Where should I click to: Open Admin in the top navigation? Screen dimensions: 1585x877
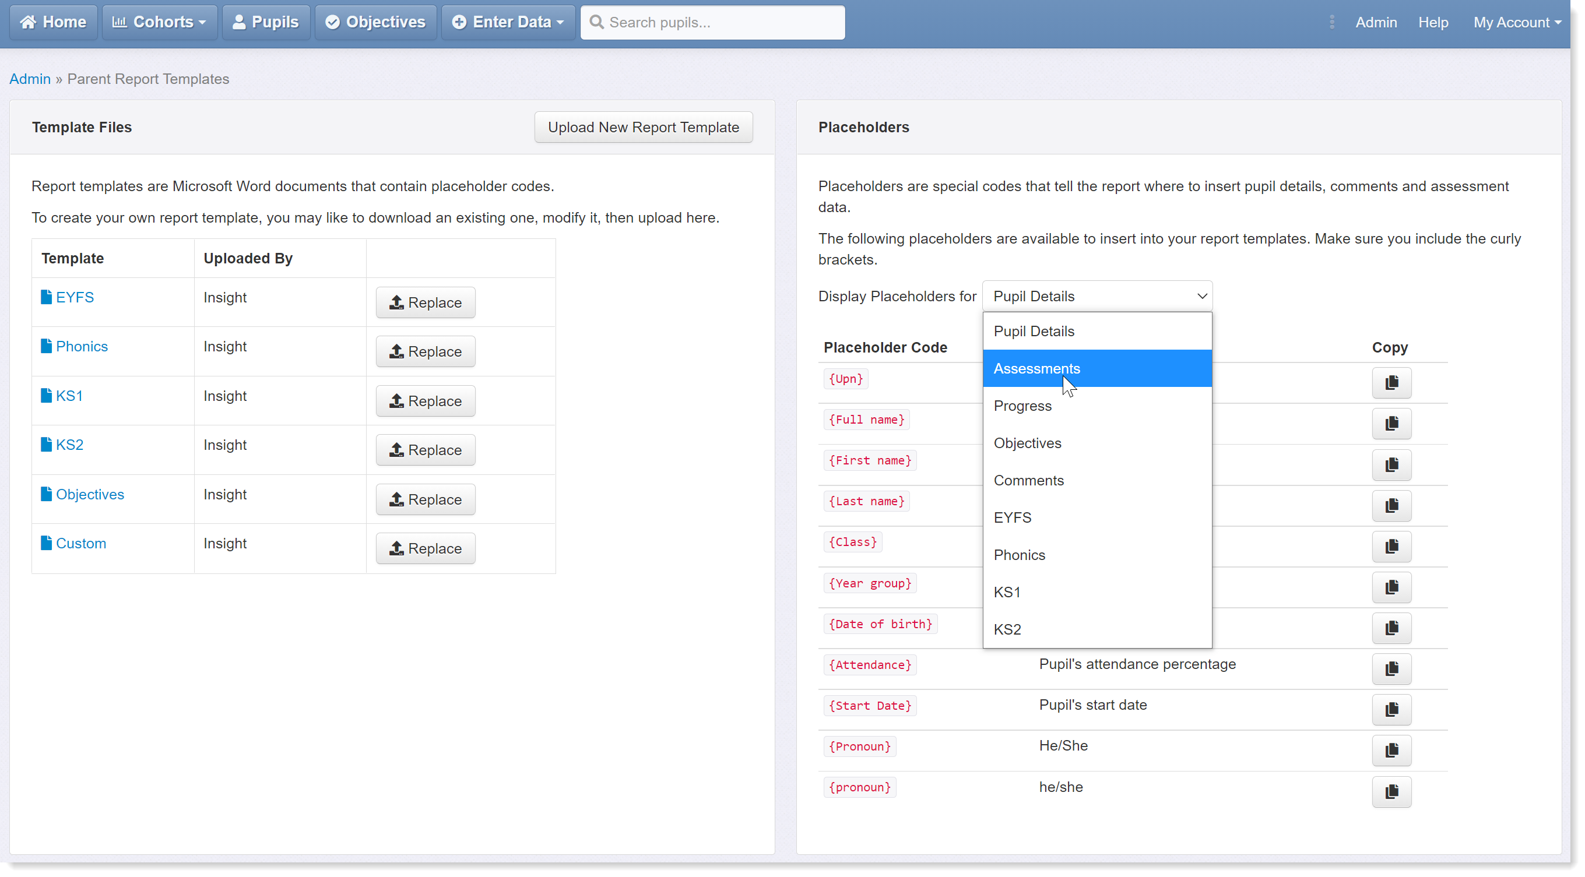tap(1376, 22)
